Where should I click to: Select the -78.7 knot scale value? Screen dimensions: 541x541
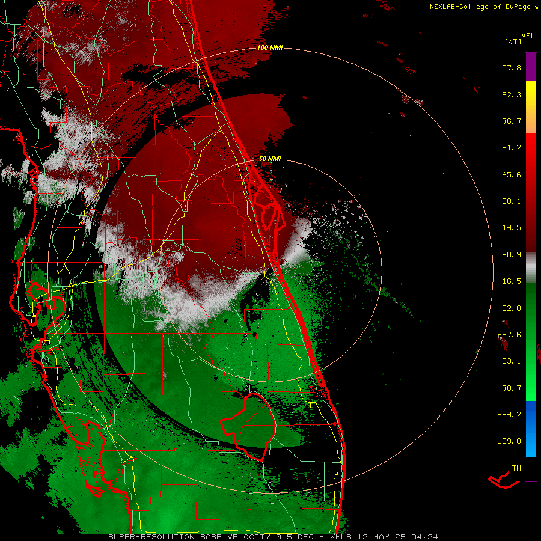point(509,388)
